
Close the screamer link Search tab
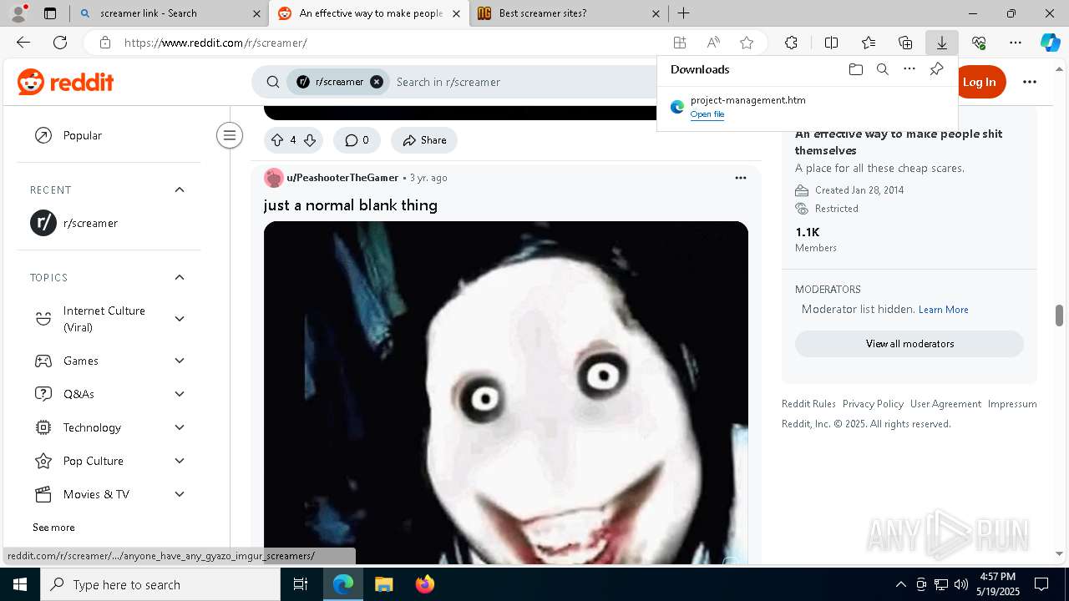tap(256, 13)
